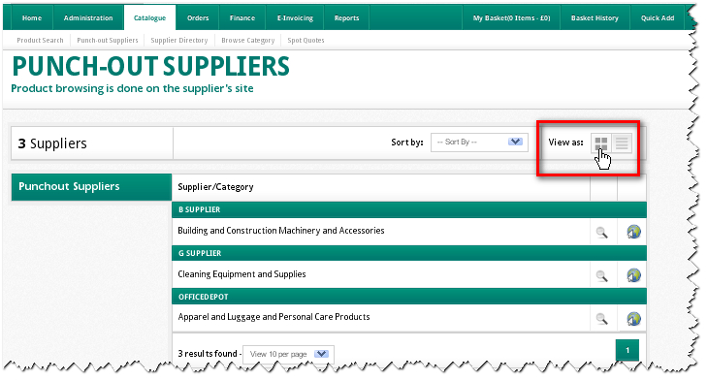Image resolution: width=708 pixels, height=381 pixels.
Task: Click the Supplier/Category column header
Action: tap(215, 187)
